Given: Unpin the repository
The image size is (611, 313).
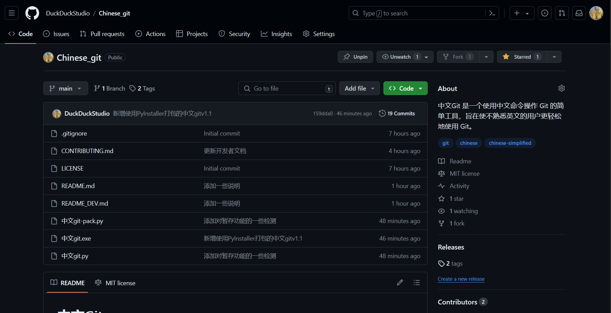Looking at the screenshot, I should pyautogui.click(x=355, y=57).
